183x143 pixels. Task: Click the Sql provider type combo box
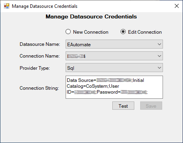pyautogui.click(x=114, y=68)
